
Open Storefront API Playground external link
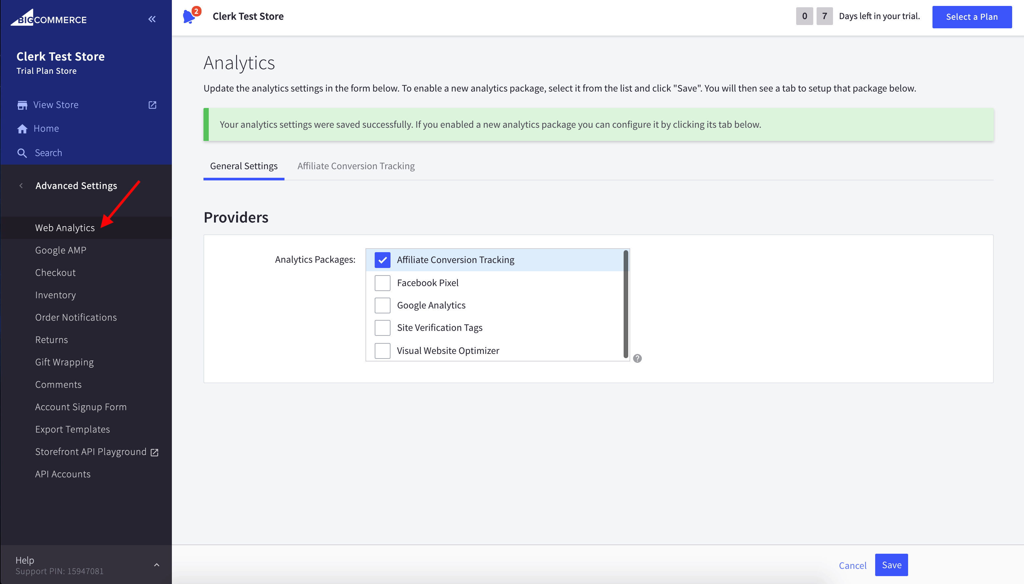(154, 452)
